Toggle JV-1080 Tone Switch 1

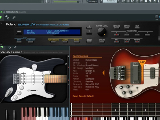pyautogui.click(x=117, y=35)
